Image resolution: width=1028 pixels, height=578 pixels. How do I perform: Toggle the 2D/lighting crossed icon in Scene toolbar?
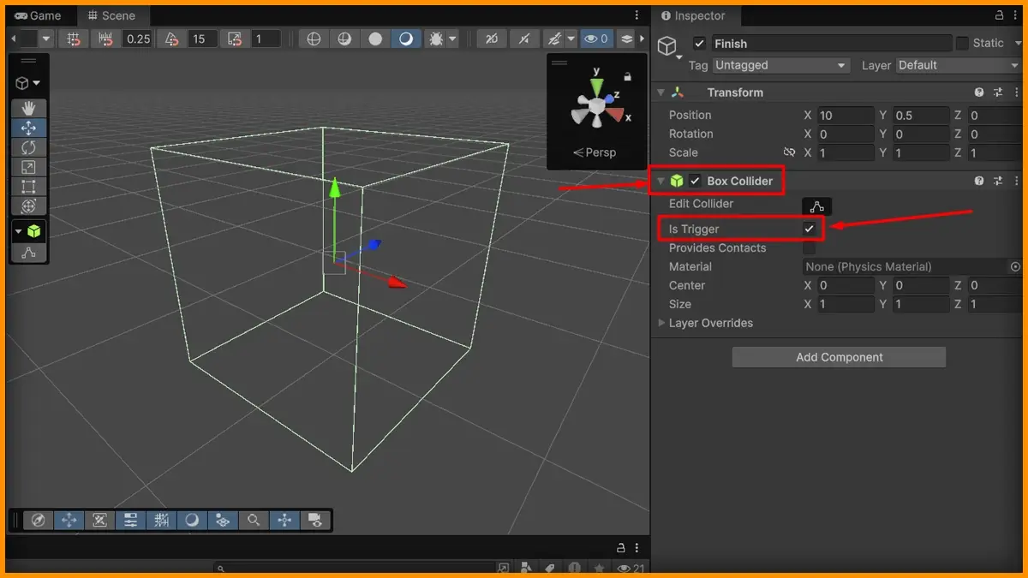[x=491, y=39]
